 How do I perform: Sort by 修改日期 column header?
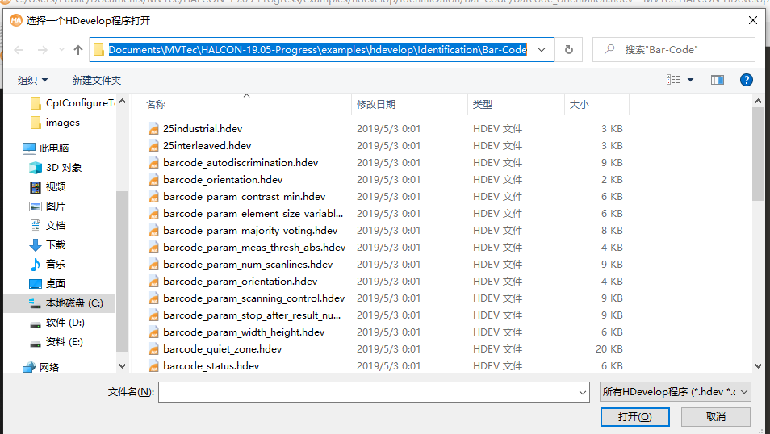coord(375,105)
